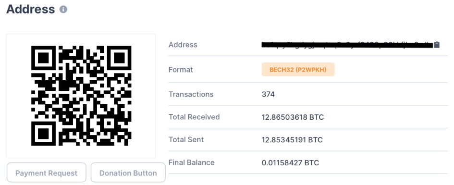This screenshot has height=185, width=454.
Task: Click the Total Sent label
Action: point(186,139)
